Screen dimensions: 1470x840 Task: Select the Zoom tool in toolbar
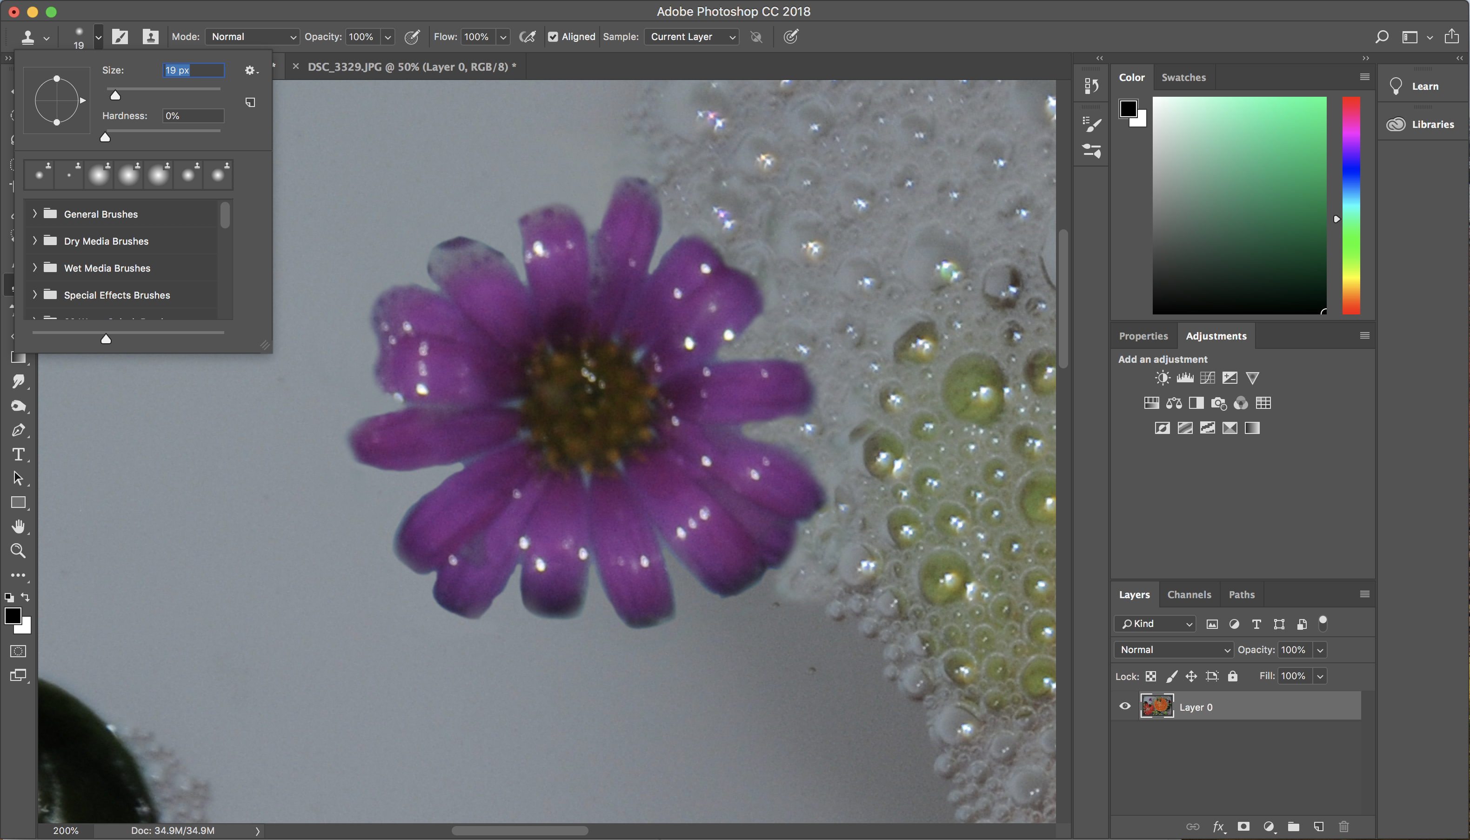[x=19, y=550]
